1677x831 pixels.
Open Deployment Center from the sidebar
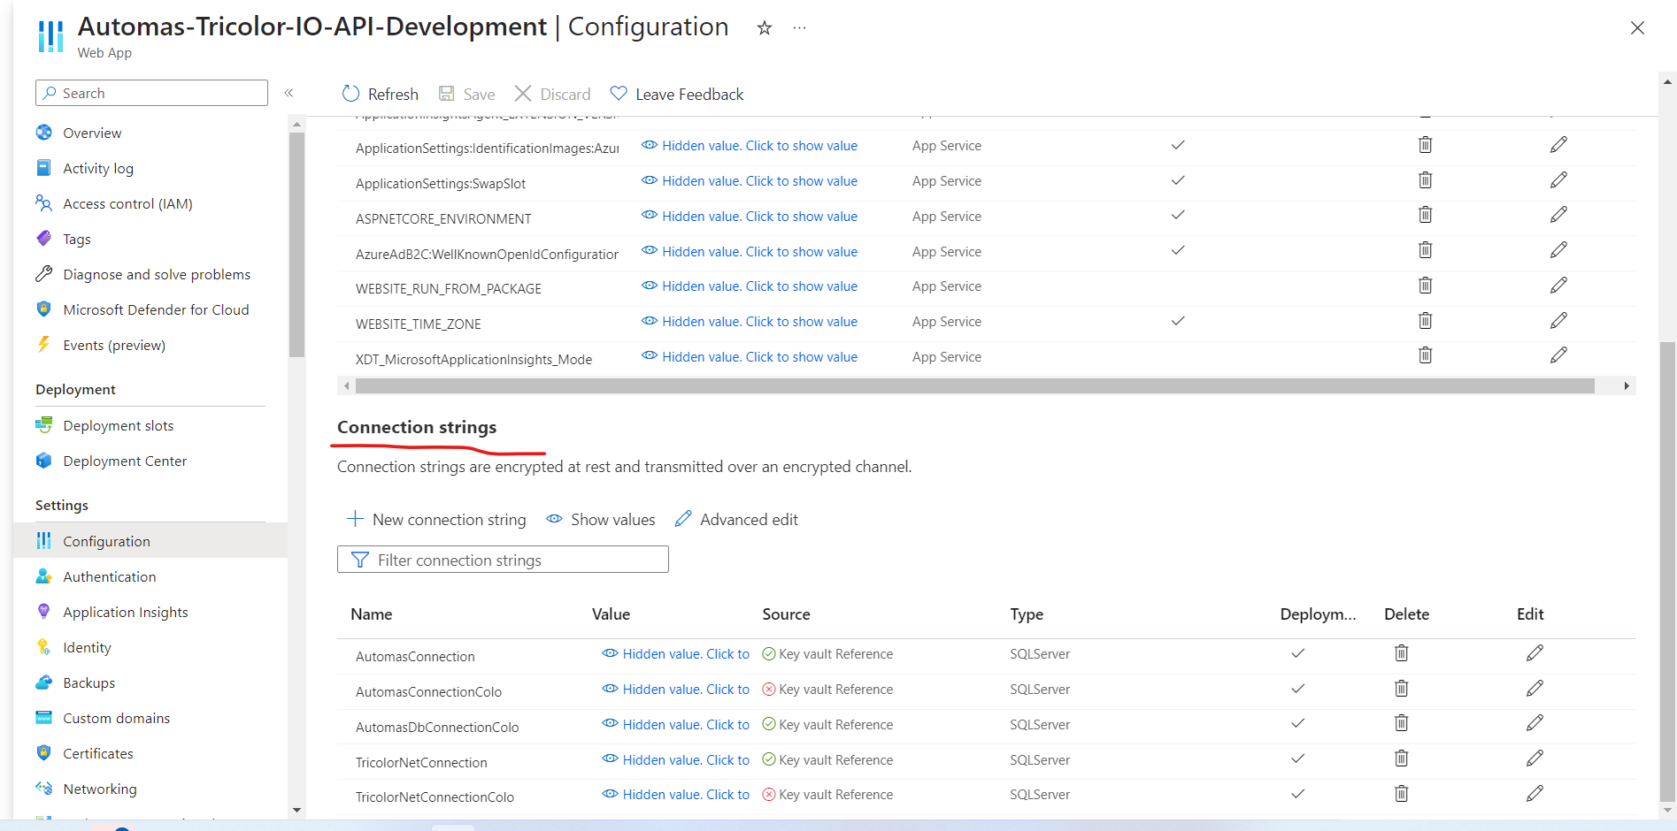click(125, 461)
